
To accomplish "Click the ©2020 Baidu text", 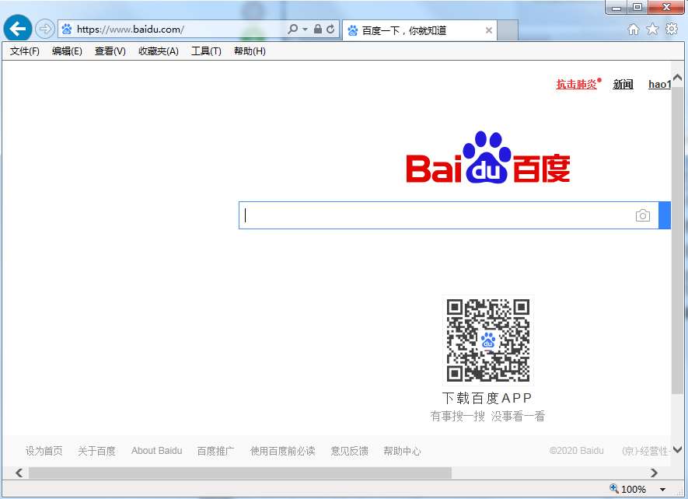I will point(577,451).
